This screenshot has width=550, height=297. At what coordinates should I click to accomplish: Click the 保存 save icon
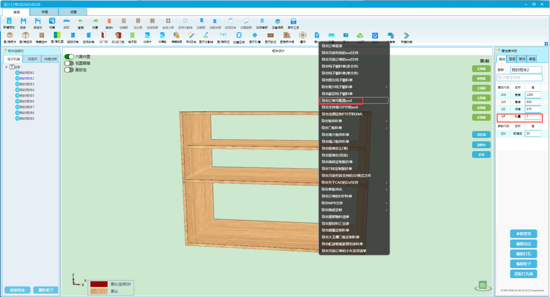[23, 22]
